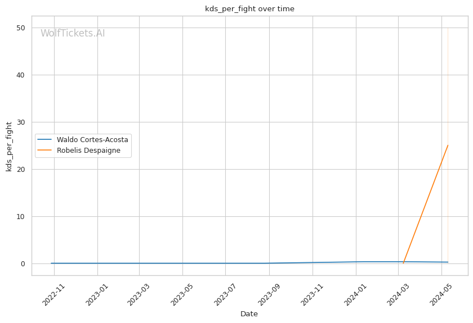Image resolution: width=473 pixels, height=323 pixels.
Task: Click the blue line's leftmost starting point
Action: 51,263
